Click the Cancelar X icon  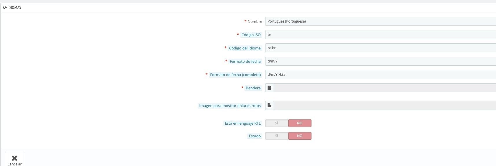click(x=14, y=158)
